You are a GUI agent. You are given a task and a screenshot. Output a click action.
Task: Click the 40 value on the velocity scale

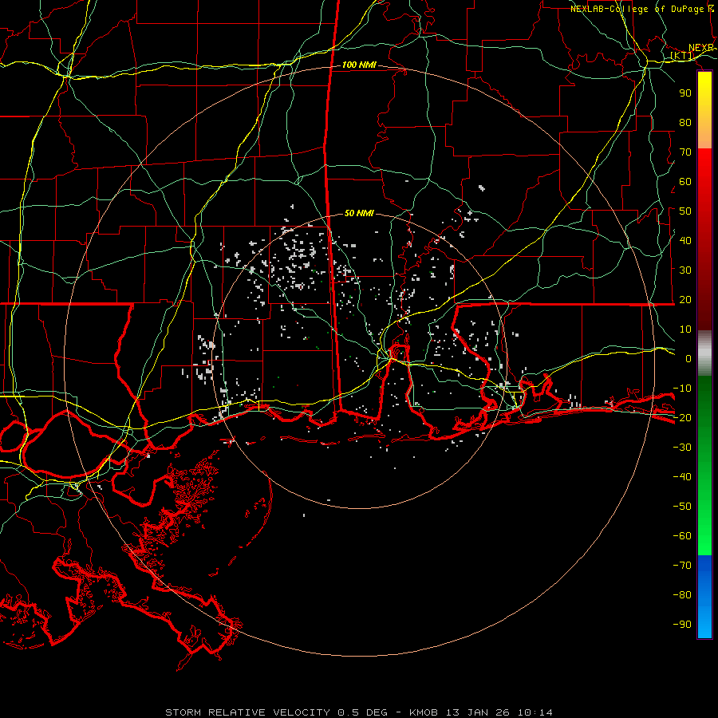[685, 240]
